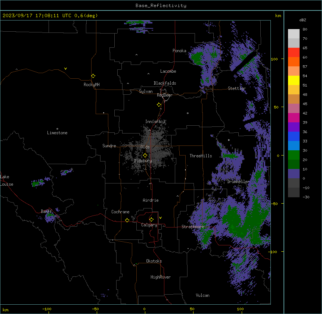Click the yellow v marker east of Calgary's diamond
Viewport: 322px width, 314px height.
tap(160, 218)
